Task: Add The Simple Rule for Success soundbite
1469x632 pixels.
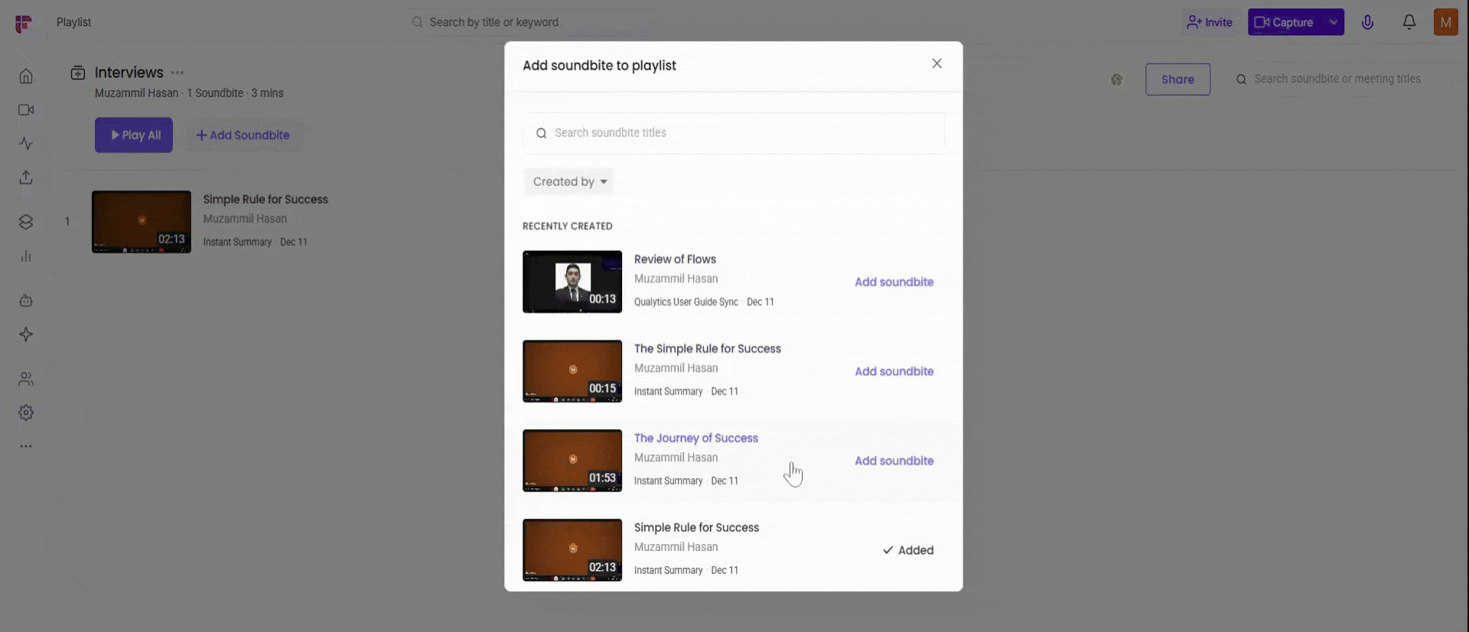Action: [894, 371]
